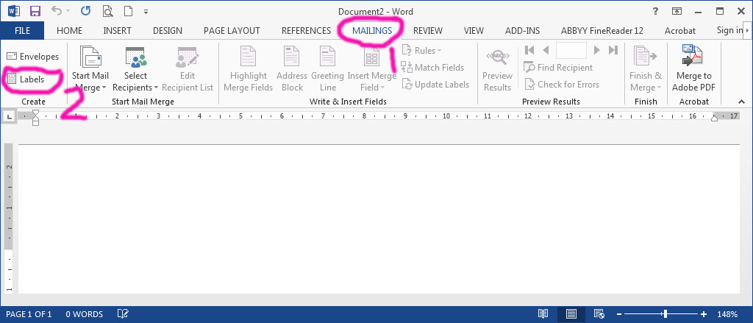Switch to Print Layout view

click(x=571, y=314)
